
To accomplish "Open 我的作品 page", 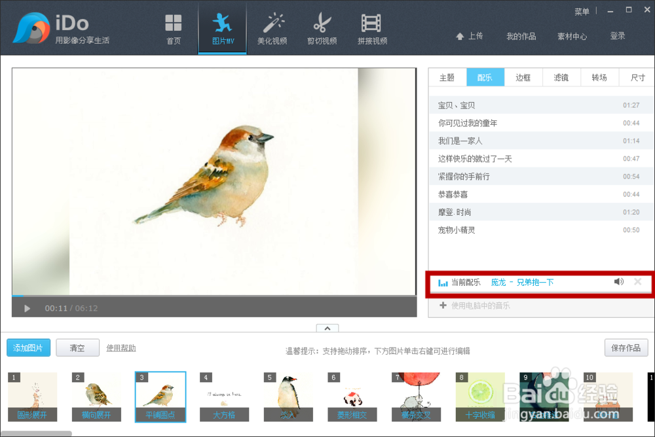I will [521, 37].
